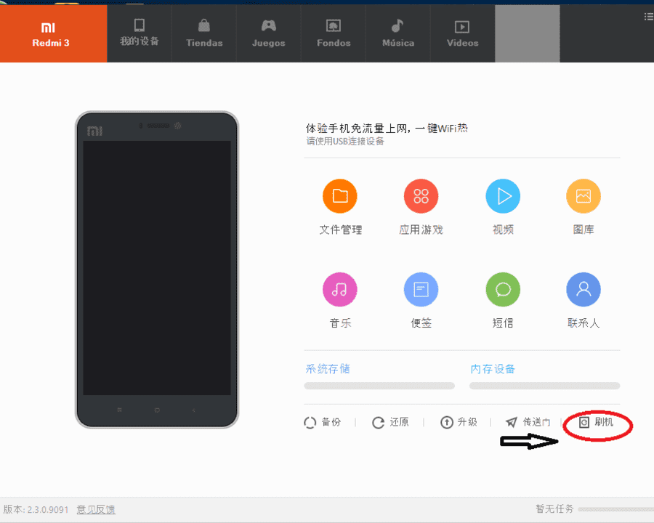Click the WiFi hotspot headline text
This screenshot has height=523, width=654.
pos(387,128)
